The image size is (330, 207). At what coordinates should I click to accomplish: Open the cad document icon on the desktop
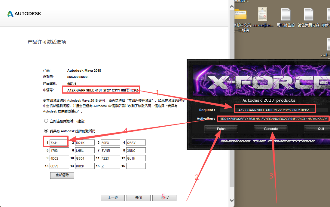[x=328, y=45]
